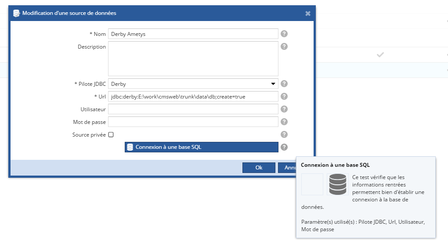Image resolution: width=448 pixels, height=250 pixels.
Task: Focus the Nom field containing Derby Ametys
Action: (193, 34)
